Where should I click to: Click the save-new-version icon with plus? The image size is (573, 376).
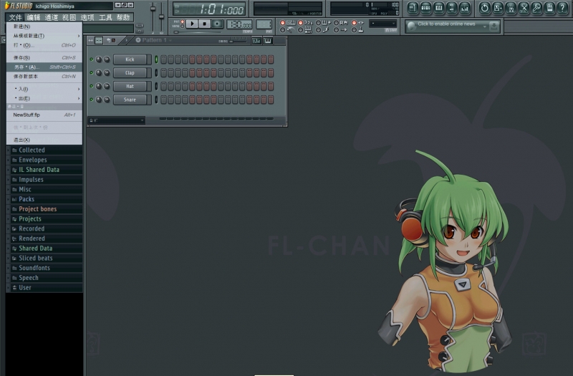(x=498, y=8)
